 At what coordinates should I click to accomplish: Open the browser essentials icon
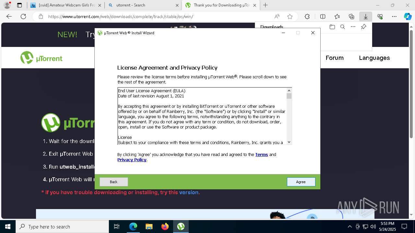[x=380, y=17]
